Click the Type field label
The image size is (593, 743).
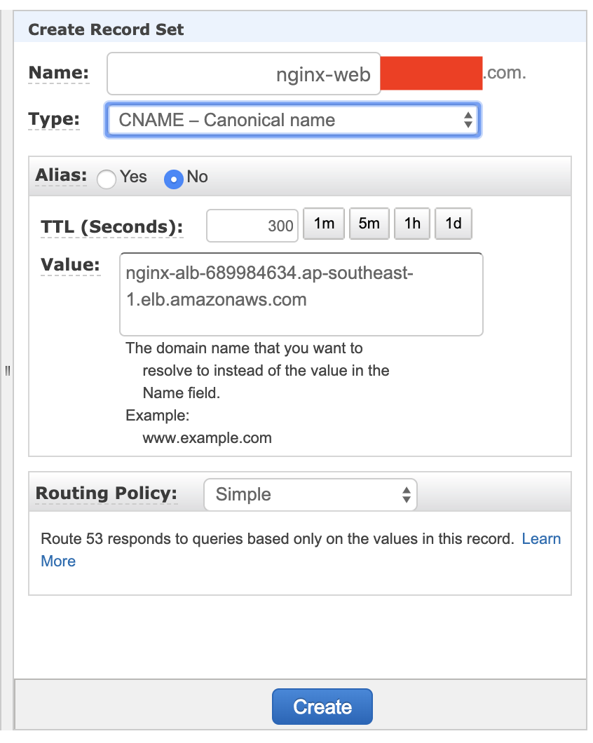[54, 119]
